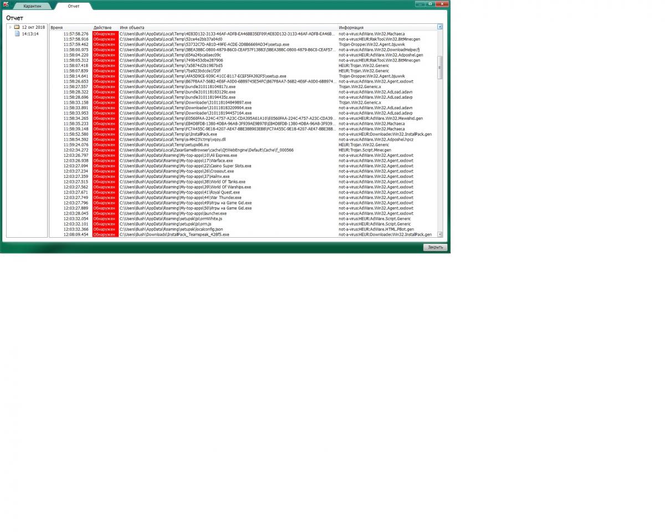
Task: Select the Отчет tab
Action: pyautogui.click(x=73, y=6)
